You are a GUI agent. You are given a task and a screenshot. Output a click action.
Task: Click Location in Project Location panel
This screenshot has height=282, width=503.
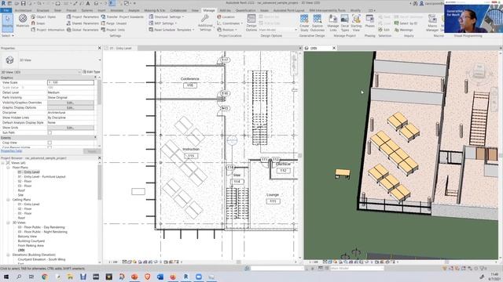pos(226,17)
